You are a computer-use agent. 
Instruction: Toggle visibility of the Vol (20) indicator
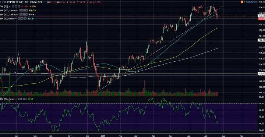pos(13,6)
